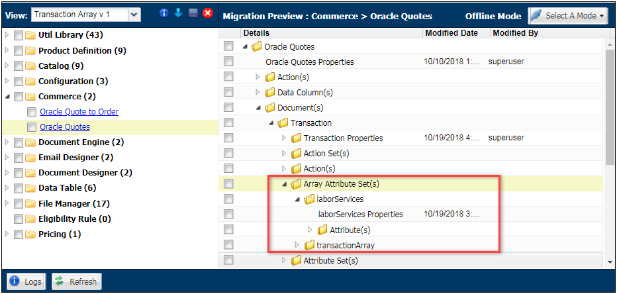Expand the Document Engine tree node

tap(7, 142)
